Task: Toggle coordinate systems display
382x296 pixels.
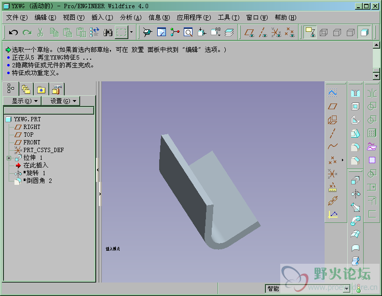Action: pos(276,32)
